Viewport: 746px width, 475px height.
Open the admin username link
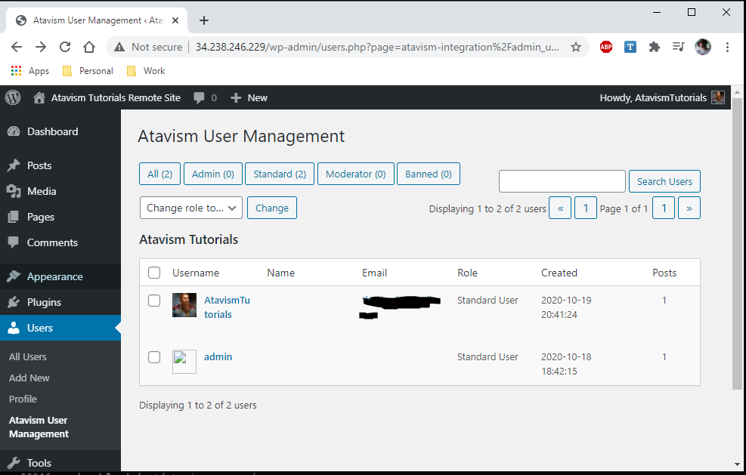click(x=218, y=356)
